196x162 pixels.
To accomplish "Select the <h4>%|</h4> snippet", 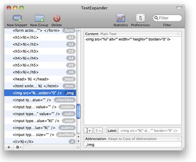I will [x=40, y=58].
